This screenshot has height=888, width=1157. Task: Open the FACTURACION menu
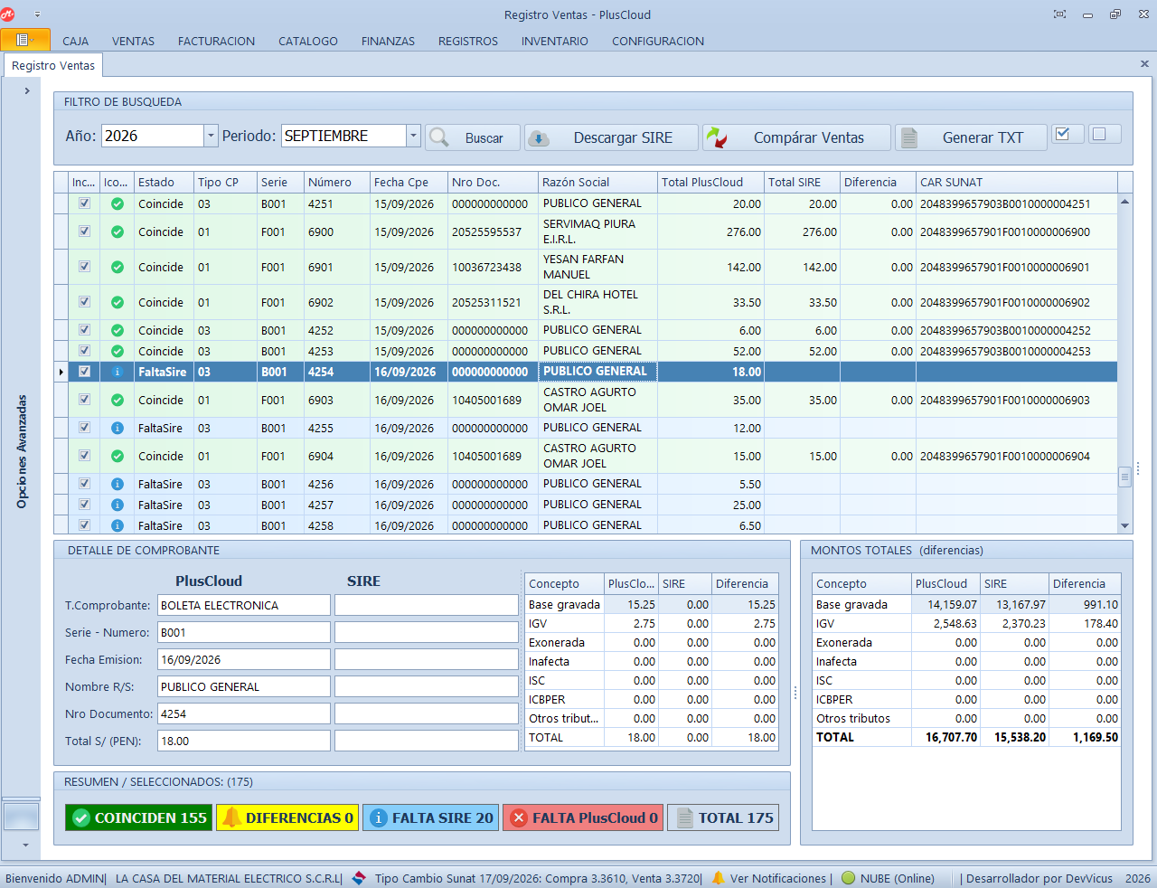[x=216, y=41]
